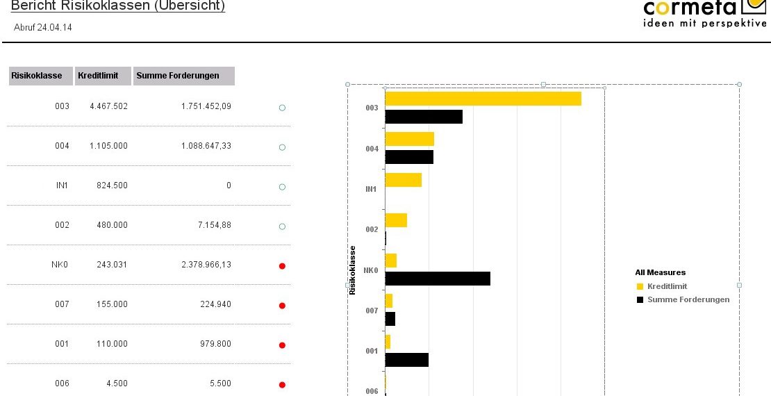Click the Summe Forderungen column header
This screenshot has width=771, height=396.
pyautogui.click(x=183, y=76)
